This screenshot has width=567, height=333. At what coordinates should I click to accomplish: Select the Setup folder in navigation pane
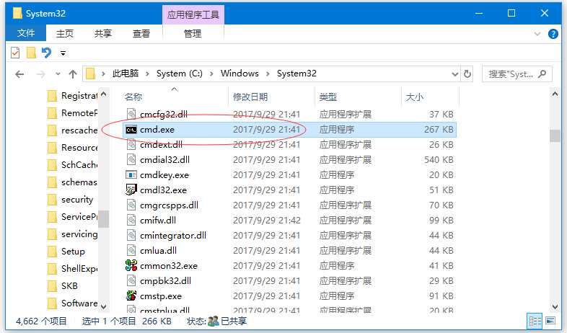72,252
